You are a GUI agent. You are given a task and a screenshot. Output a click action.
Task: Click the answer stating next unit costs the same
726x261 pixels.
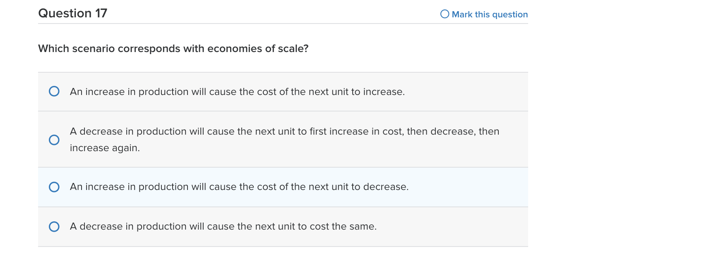(x=223, y=226)
